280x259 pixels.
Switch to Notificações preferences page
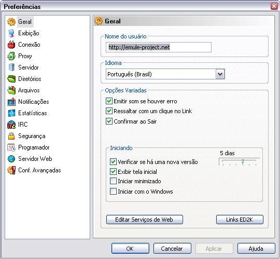click(34, 102)
